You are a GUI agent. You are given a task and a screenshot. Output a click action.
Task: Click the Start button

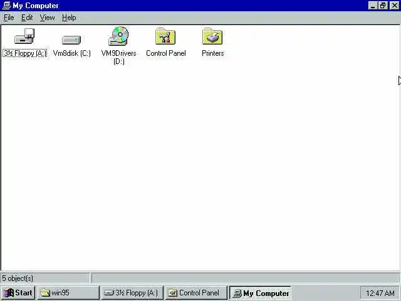(18, 293)
